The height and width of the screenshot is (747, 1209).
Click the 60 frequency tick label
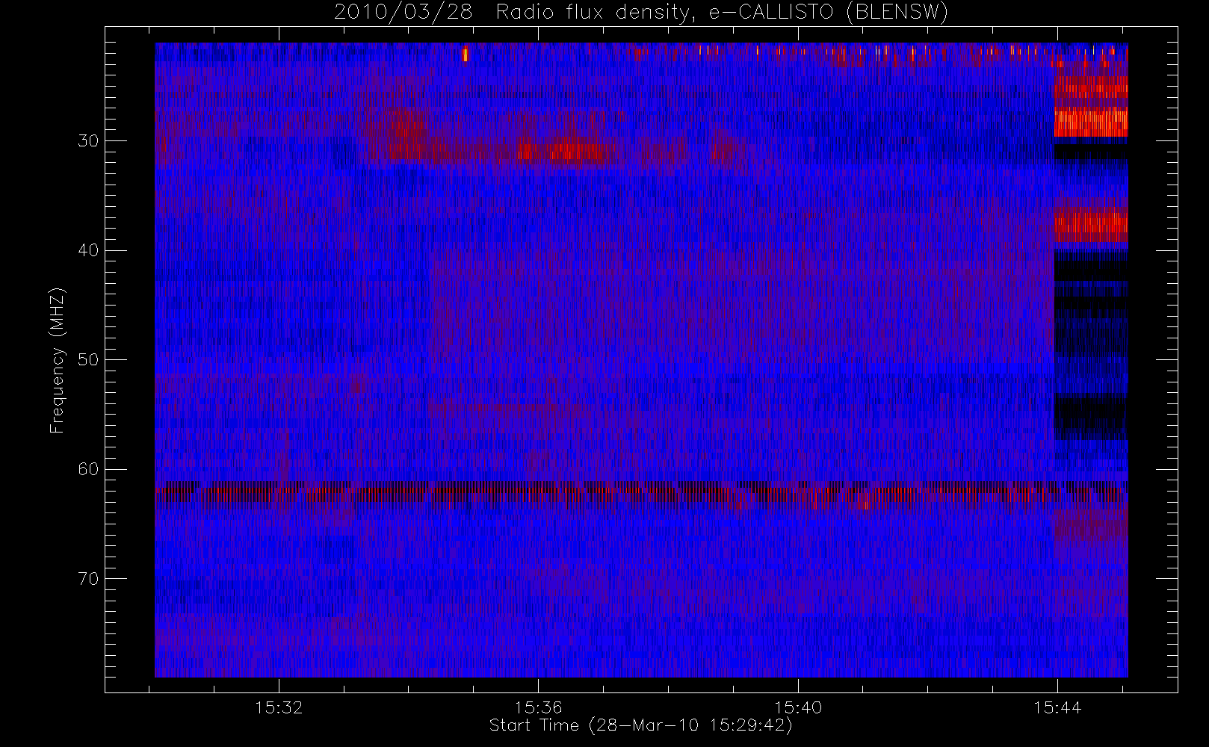click(x=88, y=469)
